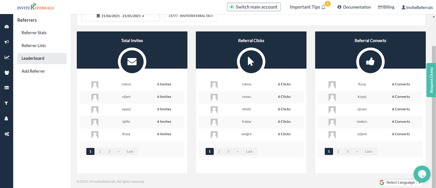Click reoxu's avatar icon
This screenshot has height=188, width=436.
214,97
